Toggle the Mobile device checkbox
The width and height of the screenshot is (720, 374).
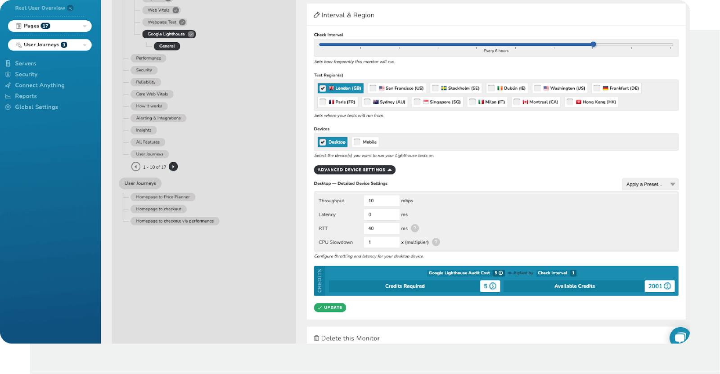[357, 142]
